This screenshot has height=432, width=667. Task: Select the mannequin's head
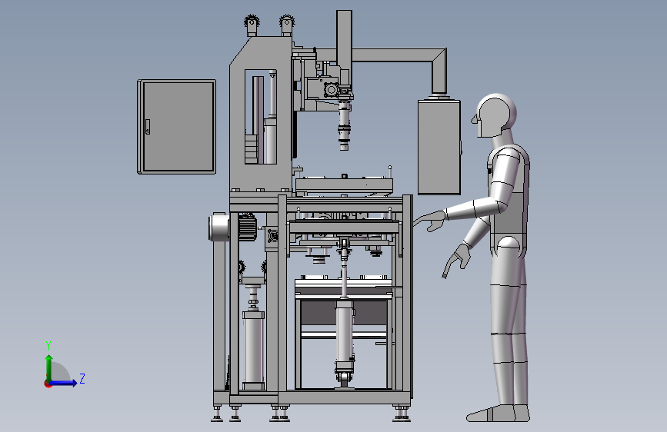tap(494, 115)
